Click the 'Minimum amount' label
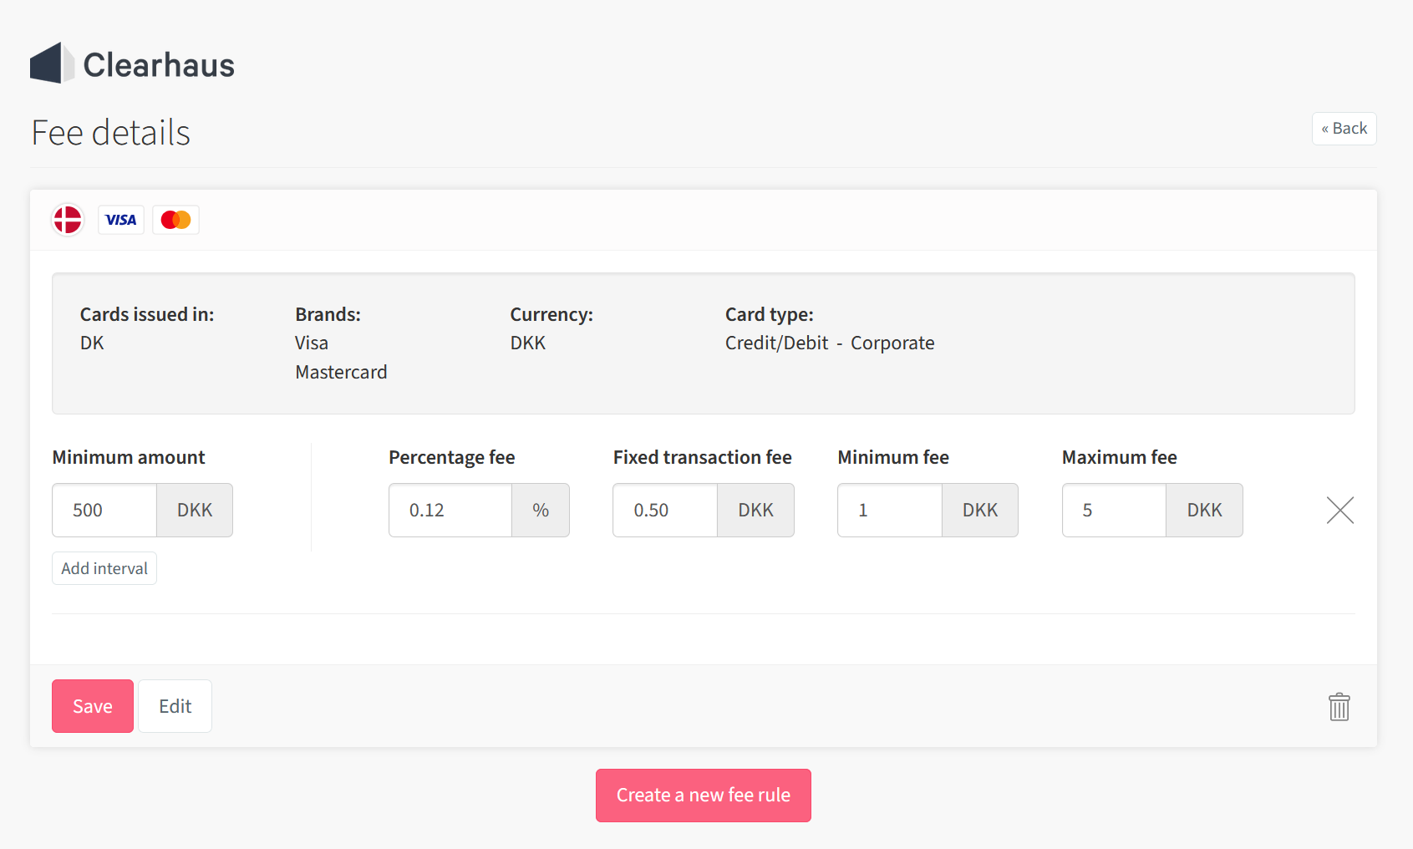1413x849 pixels. point(129,457)
